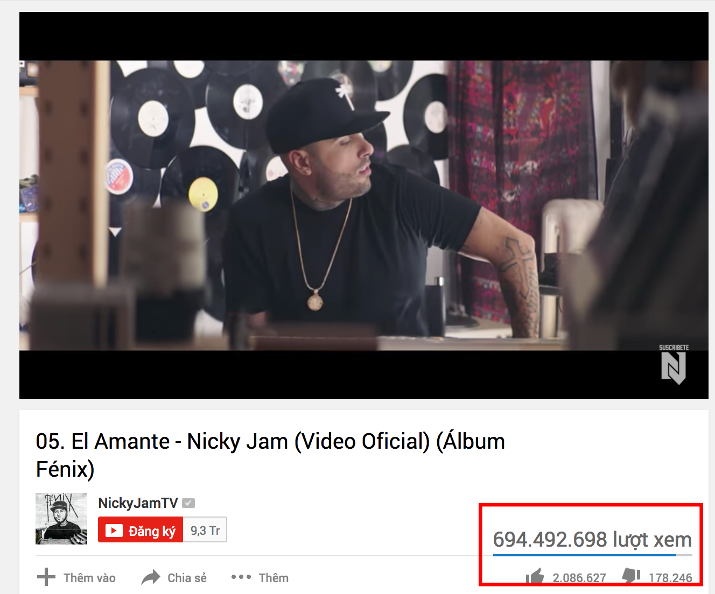The width and height of the screenshot is (715, 594).
Task: Click the 2.086.627 like count
Action: coord(579,578)
